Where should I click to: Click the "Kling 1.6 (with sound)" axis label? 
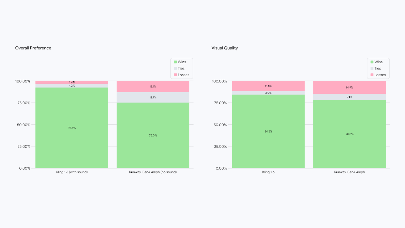click(x=72, y=172)
